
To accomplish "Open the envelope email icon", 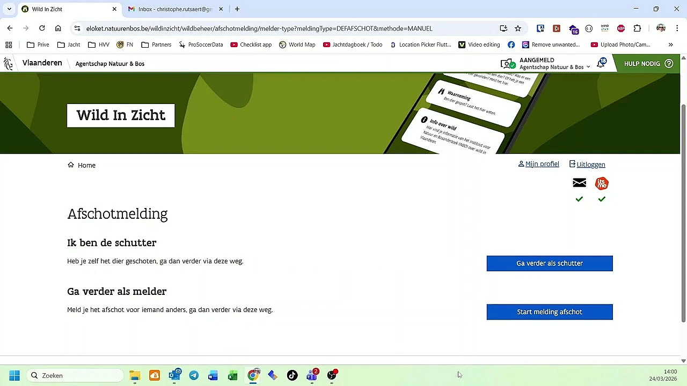I will [579, 183].
